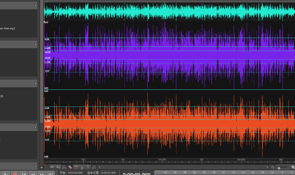
Task: Click the 2m mark on the time ruler
Action: point(202,159)
